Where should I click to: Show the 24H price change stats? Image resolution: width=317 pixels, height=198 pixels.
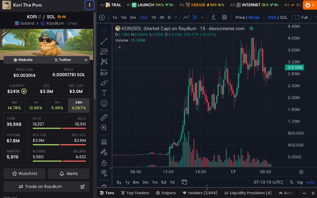pyautogui.click(x=78, y=105)
